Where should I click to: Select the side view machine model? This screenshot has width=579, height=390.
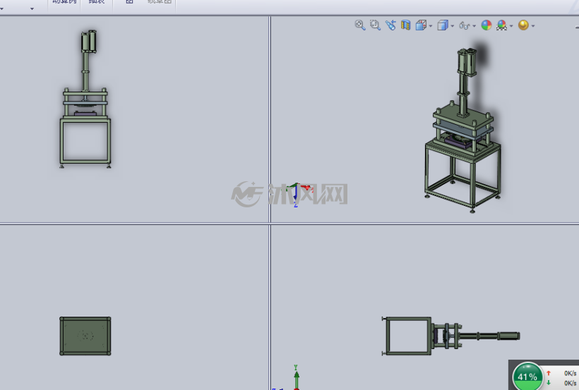tap(451, 336)
